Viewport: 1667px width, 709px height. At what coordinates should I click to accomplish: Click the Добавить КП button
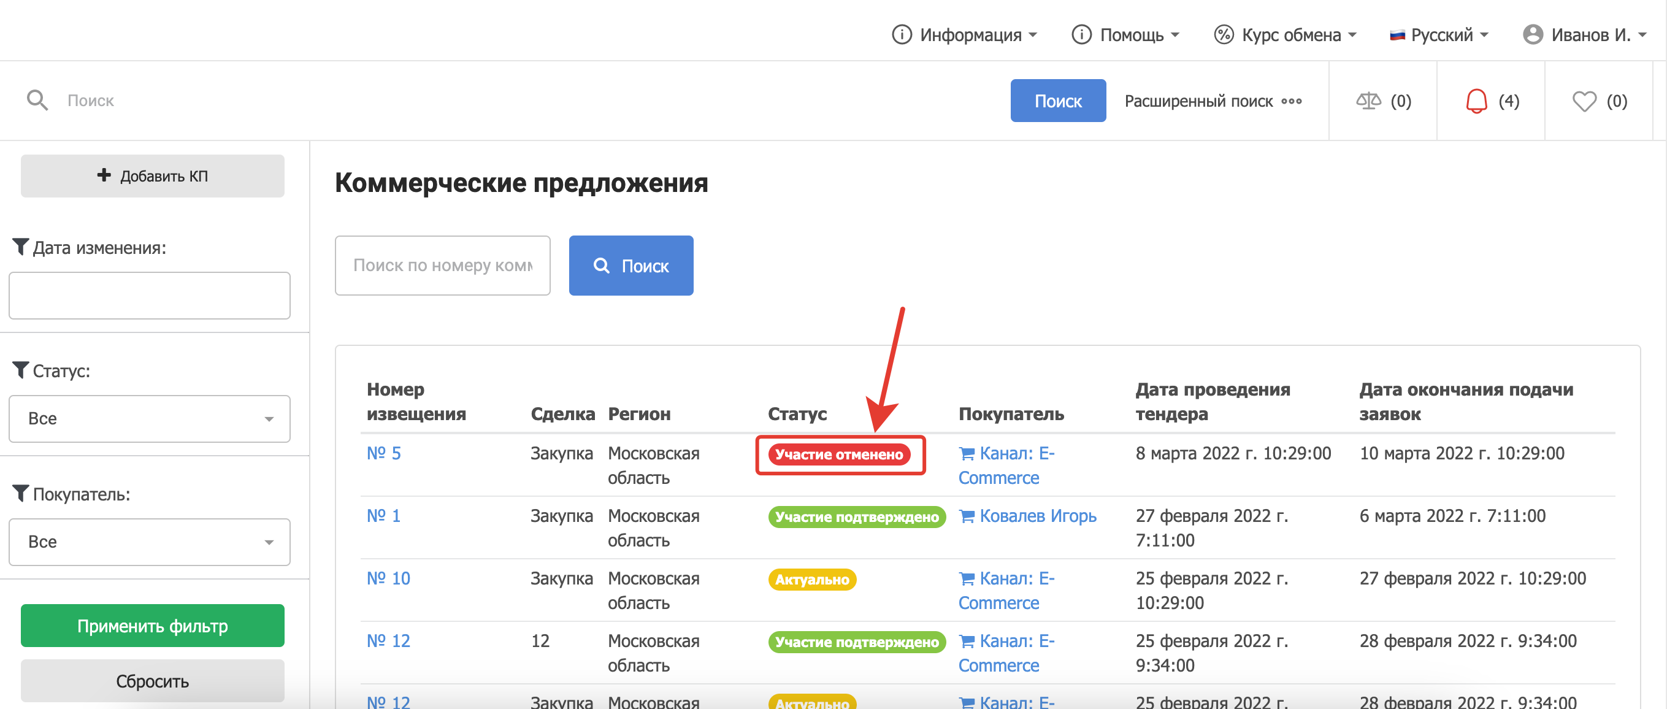[153, 176]
